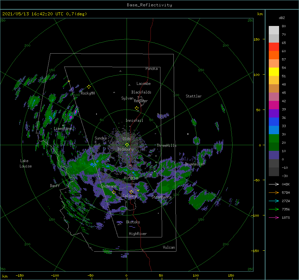Click the 7356 legend text
Image resolution: width=299 pixels, height=280 pixels.
pos(286,209)
